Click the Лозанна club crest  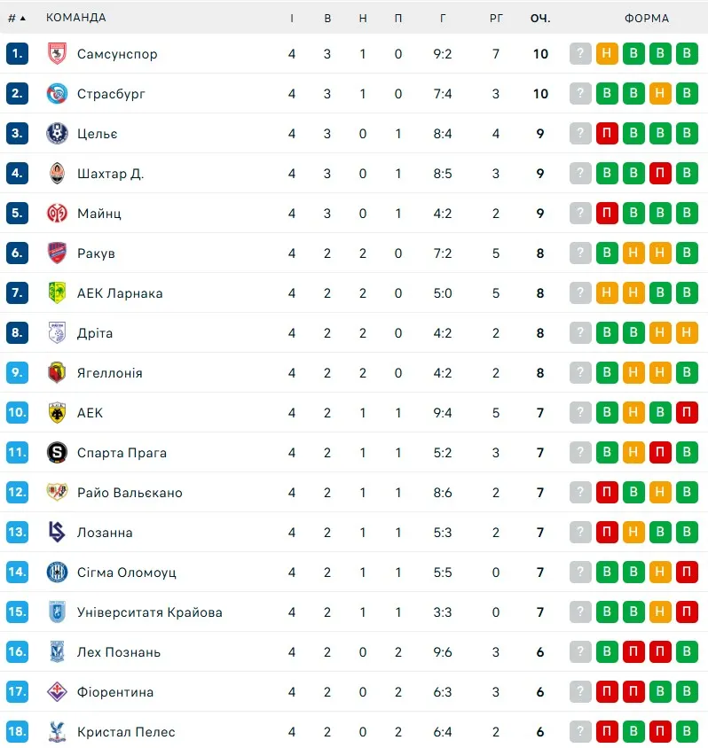(x=57, y=533)
